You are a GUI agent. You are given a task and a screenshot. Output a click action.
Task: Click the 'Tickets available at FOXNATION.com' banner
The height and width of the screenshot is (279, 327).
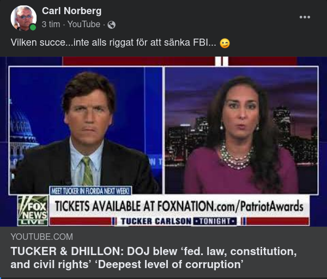(179, 206)
